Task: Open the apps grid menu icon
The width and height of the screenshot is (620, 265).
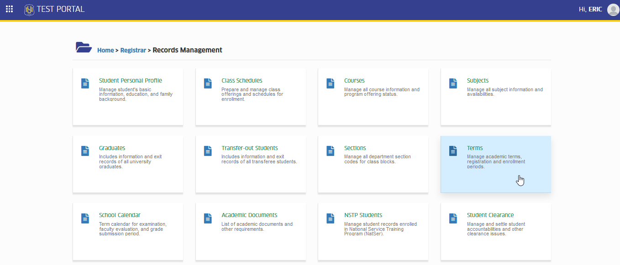Action: 9,9
